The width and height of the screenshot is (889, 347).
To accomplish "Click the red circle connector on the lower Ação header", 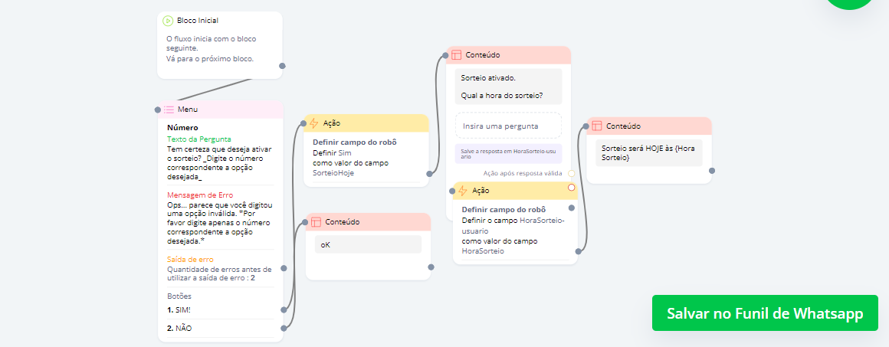I will [x=571, y=188].
